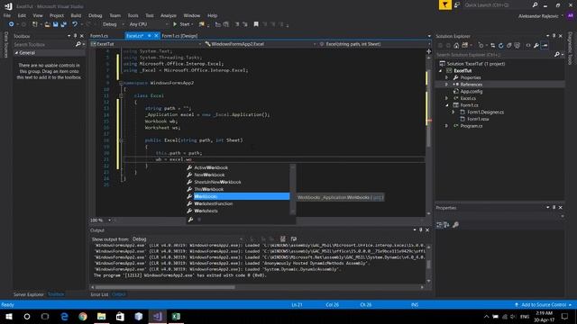
Task: Select App.config in Solution Explorer
Action: [x=471, y=92]
